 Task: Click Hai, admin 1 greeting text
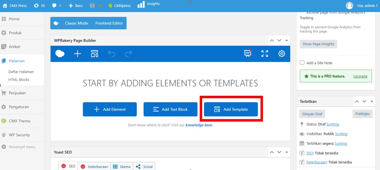click(x=367, y=6)
